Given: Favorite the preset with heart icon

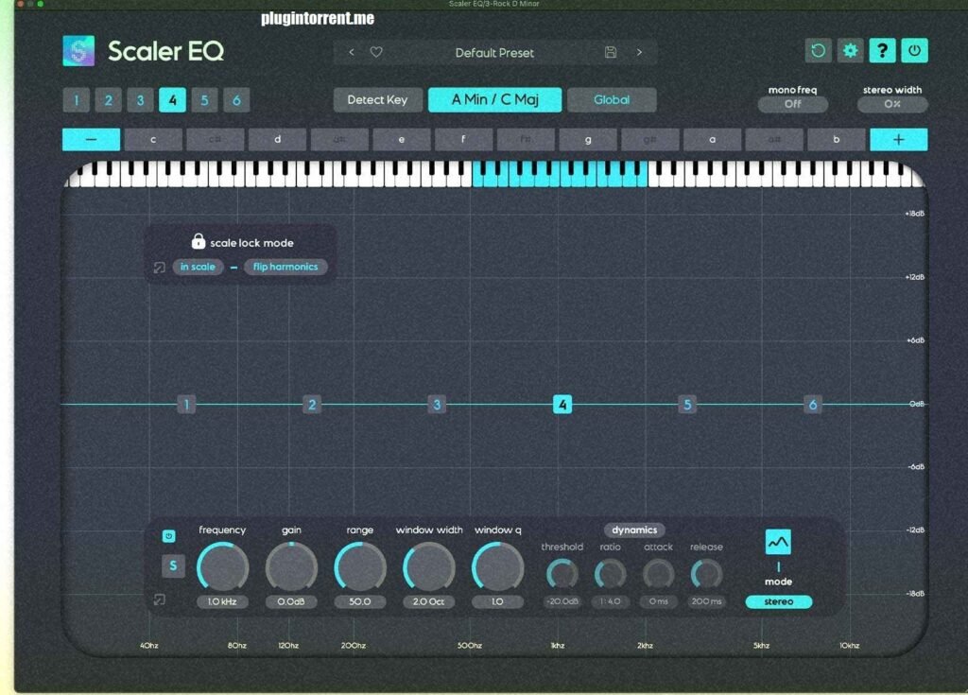Looking at the screenshot, I should 376,53.
